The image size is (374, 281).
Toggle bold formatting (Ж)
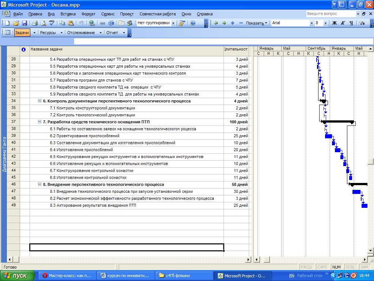(334, 23)
